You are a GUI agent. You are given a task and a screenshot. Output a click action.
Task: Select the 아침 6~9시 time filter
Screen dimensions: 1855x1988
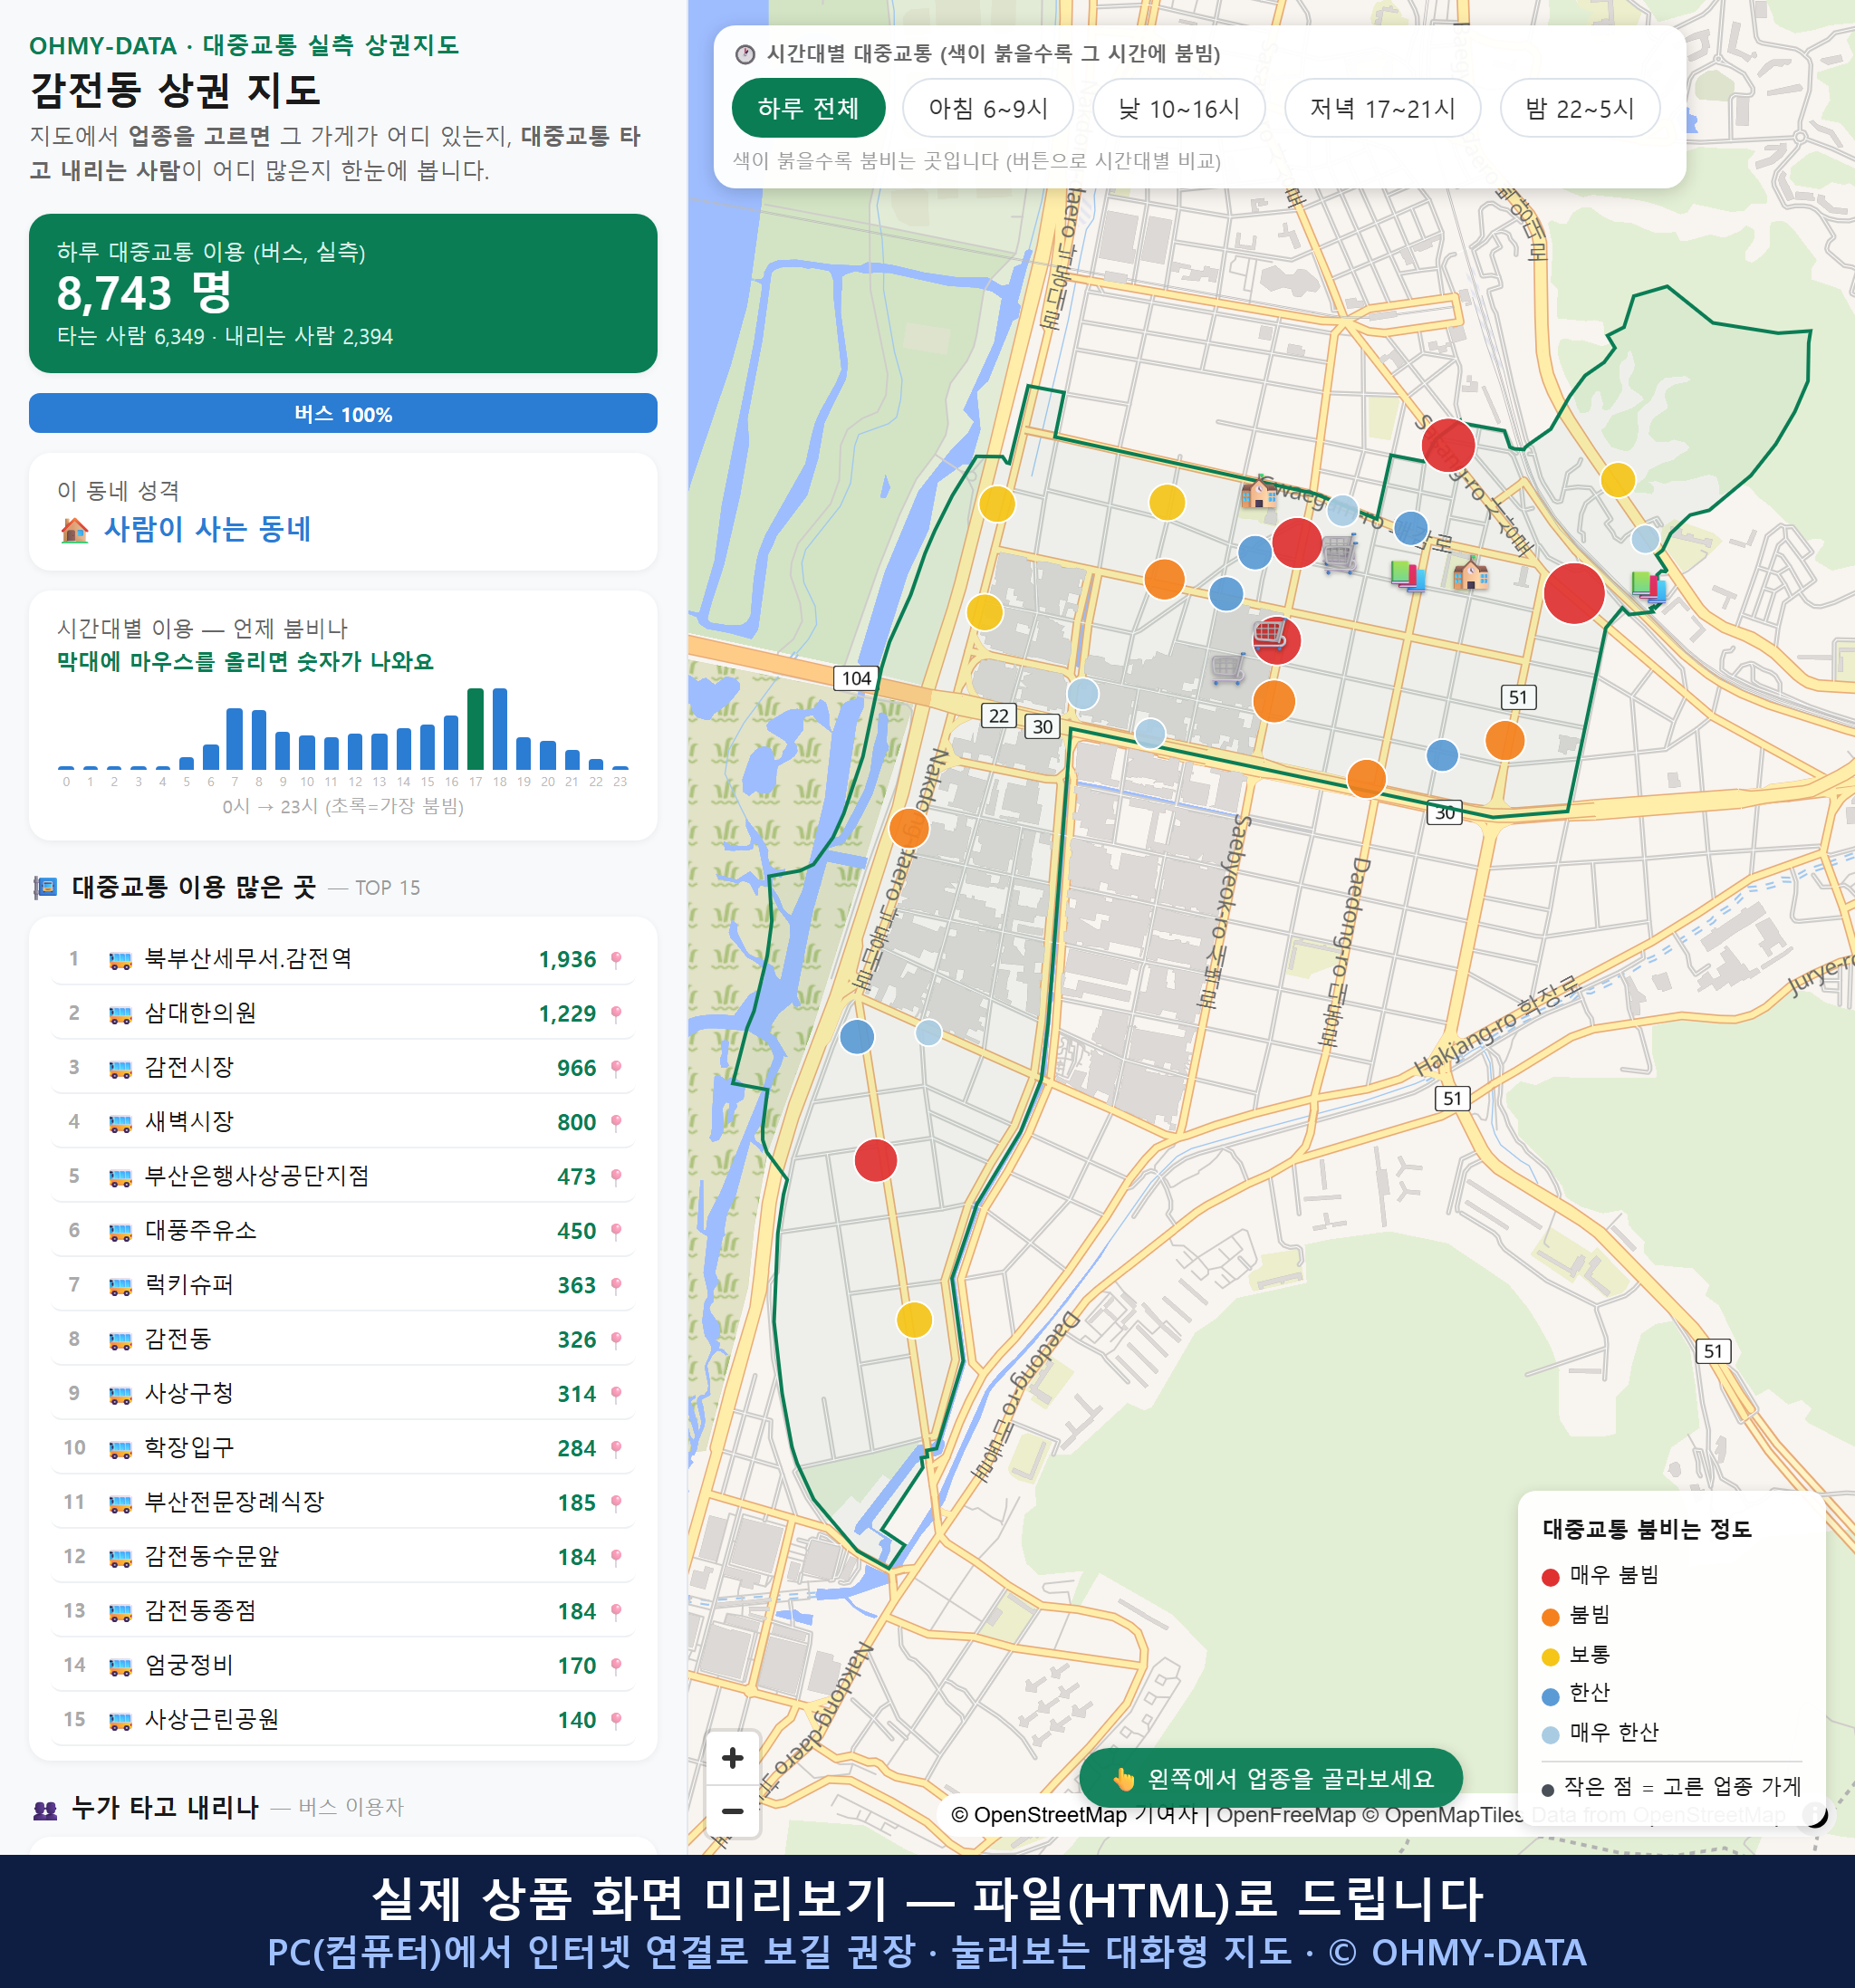pos(988,108)
